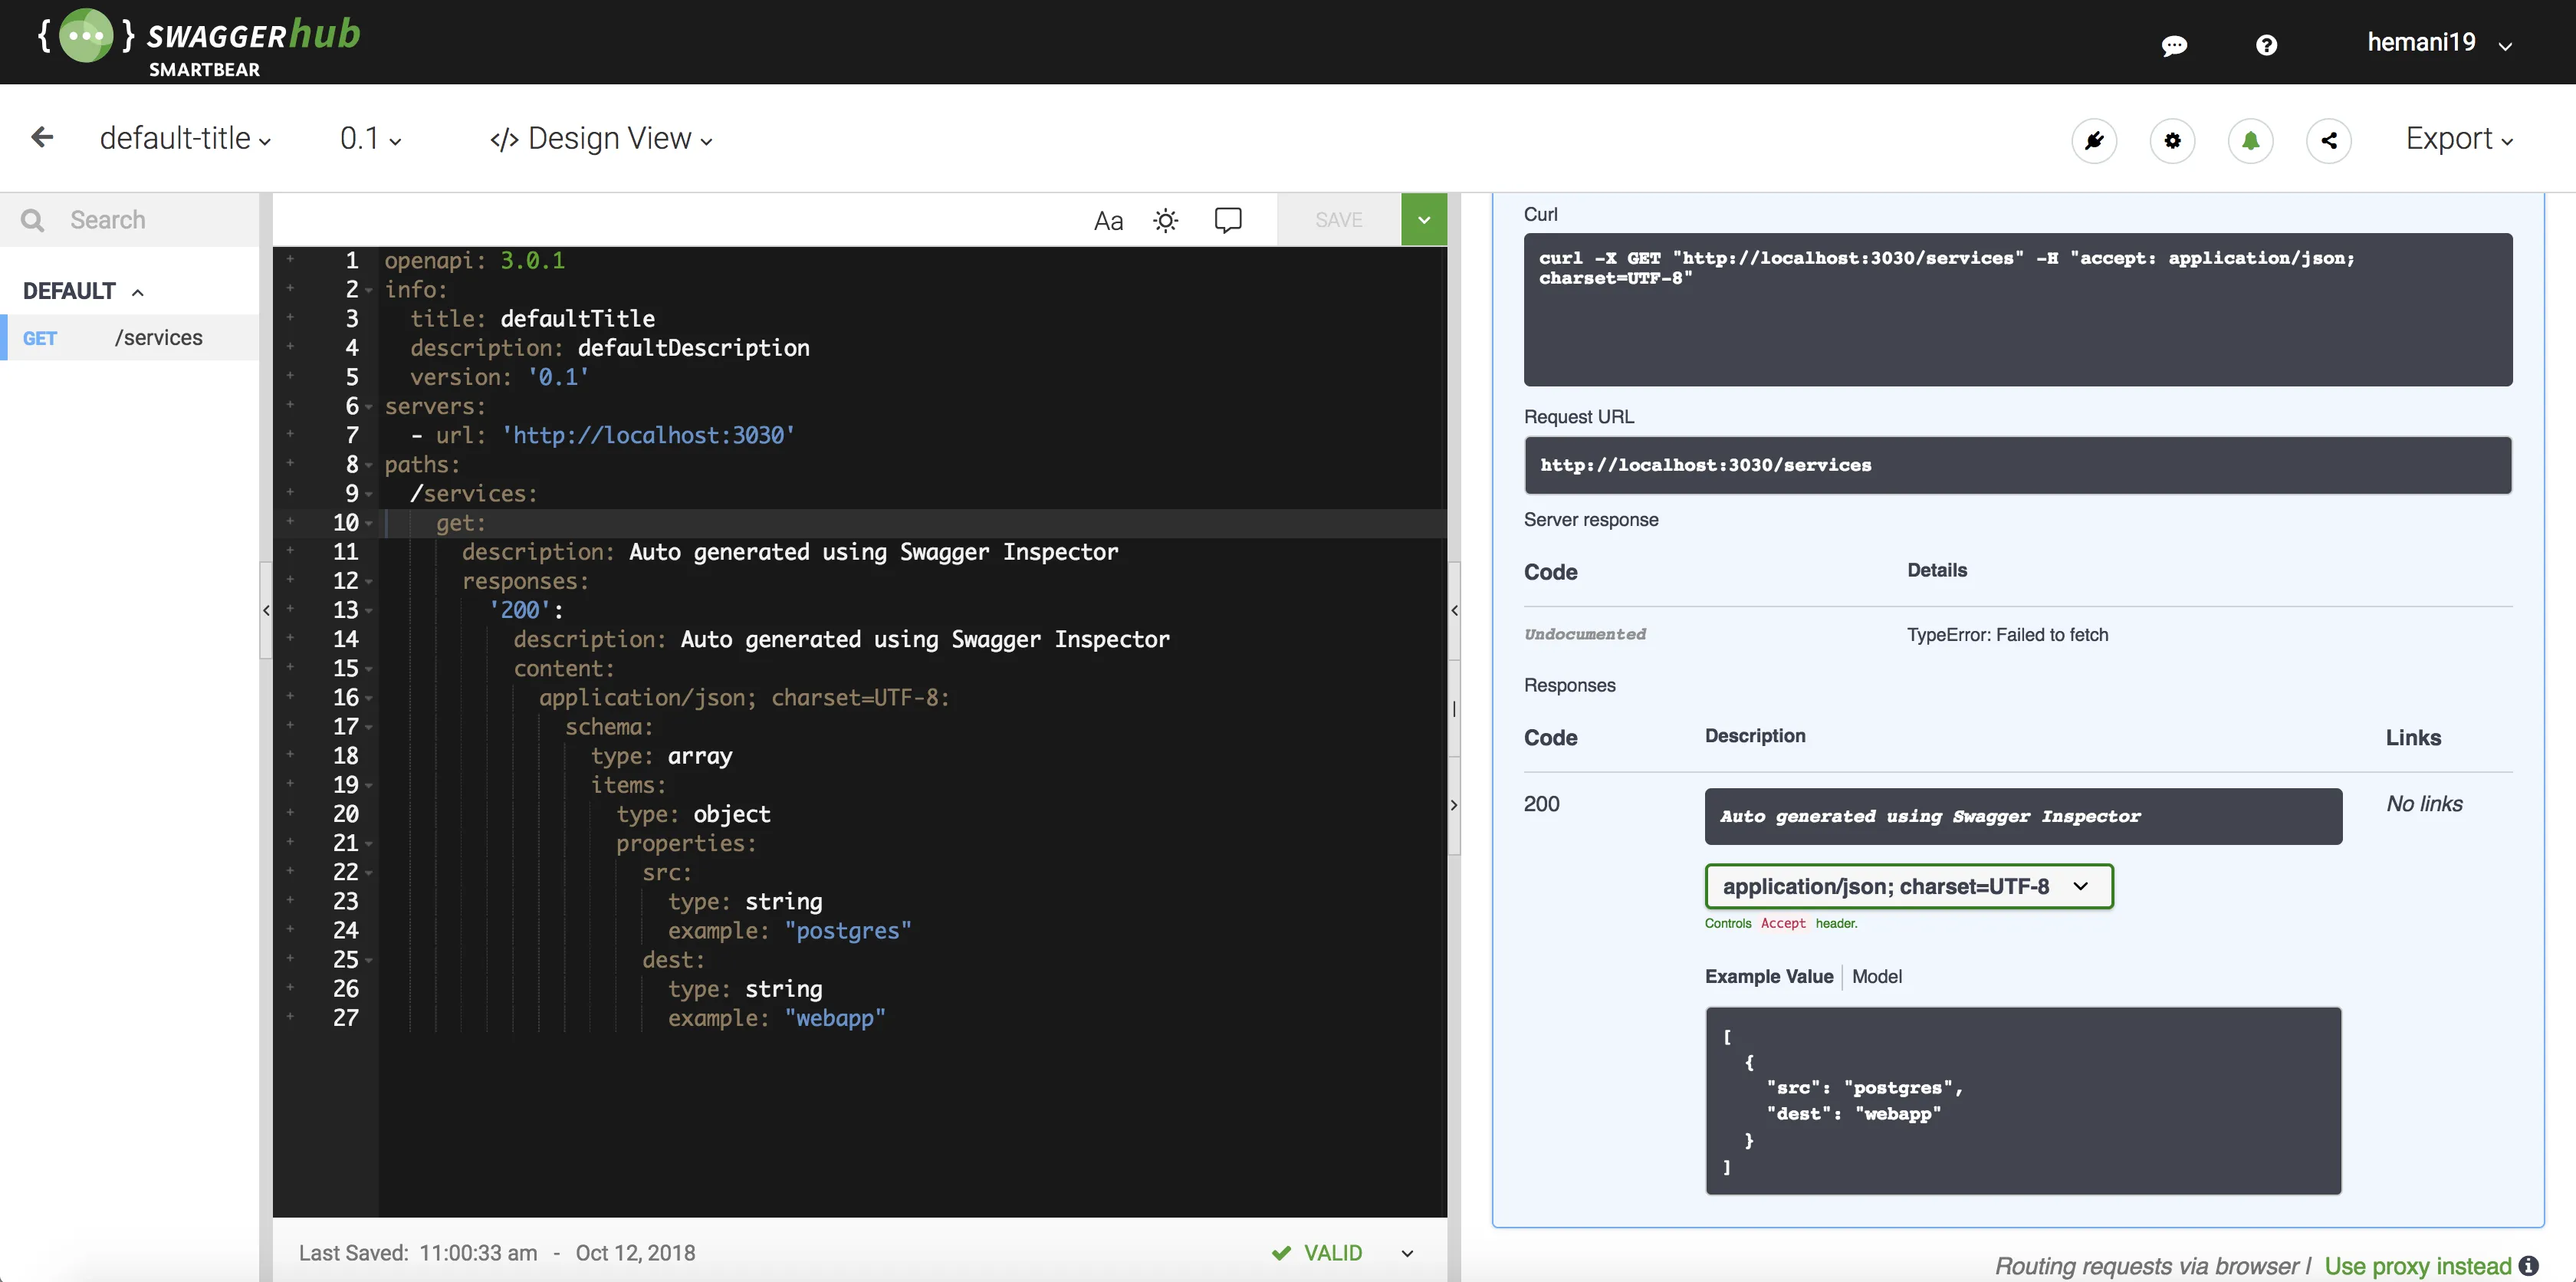Click the Search input field
The height and width of the screenshot is (1282, 2576).
150,220
